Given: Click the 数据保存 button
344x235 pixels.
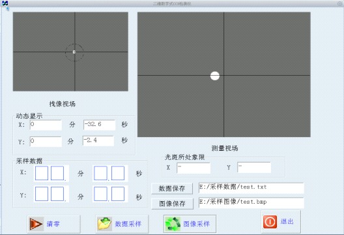Looking at the screenshot, I should point(172,189).
